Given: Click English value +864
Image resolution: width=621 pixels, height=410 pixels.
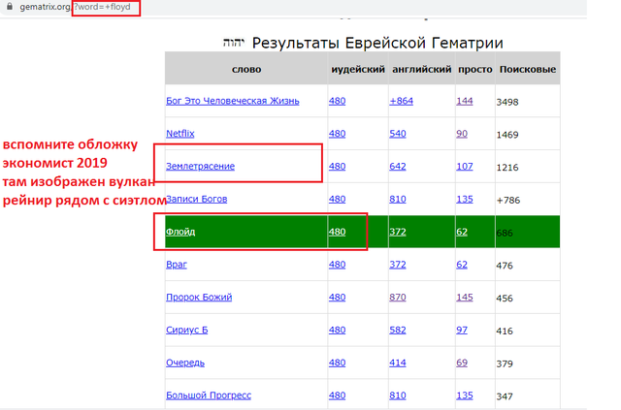Looking at the screenshot, I should pos(401,101).
